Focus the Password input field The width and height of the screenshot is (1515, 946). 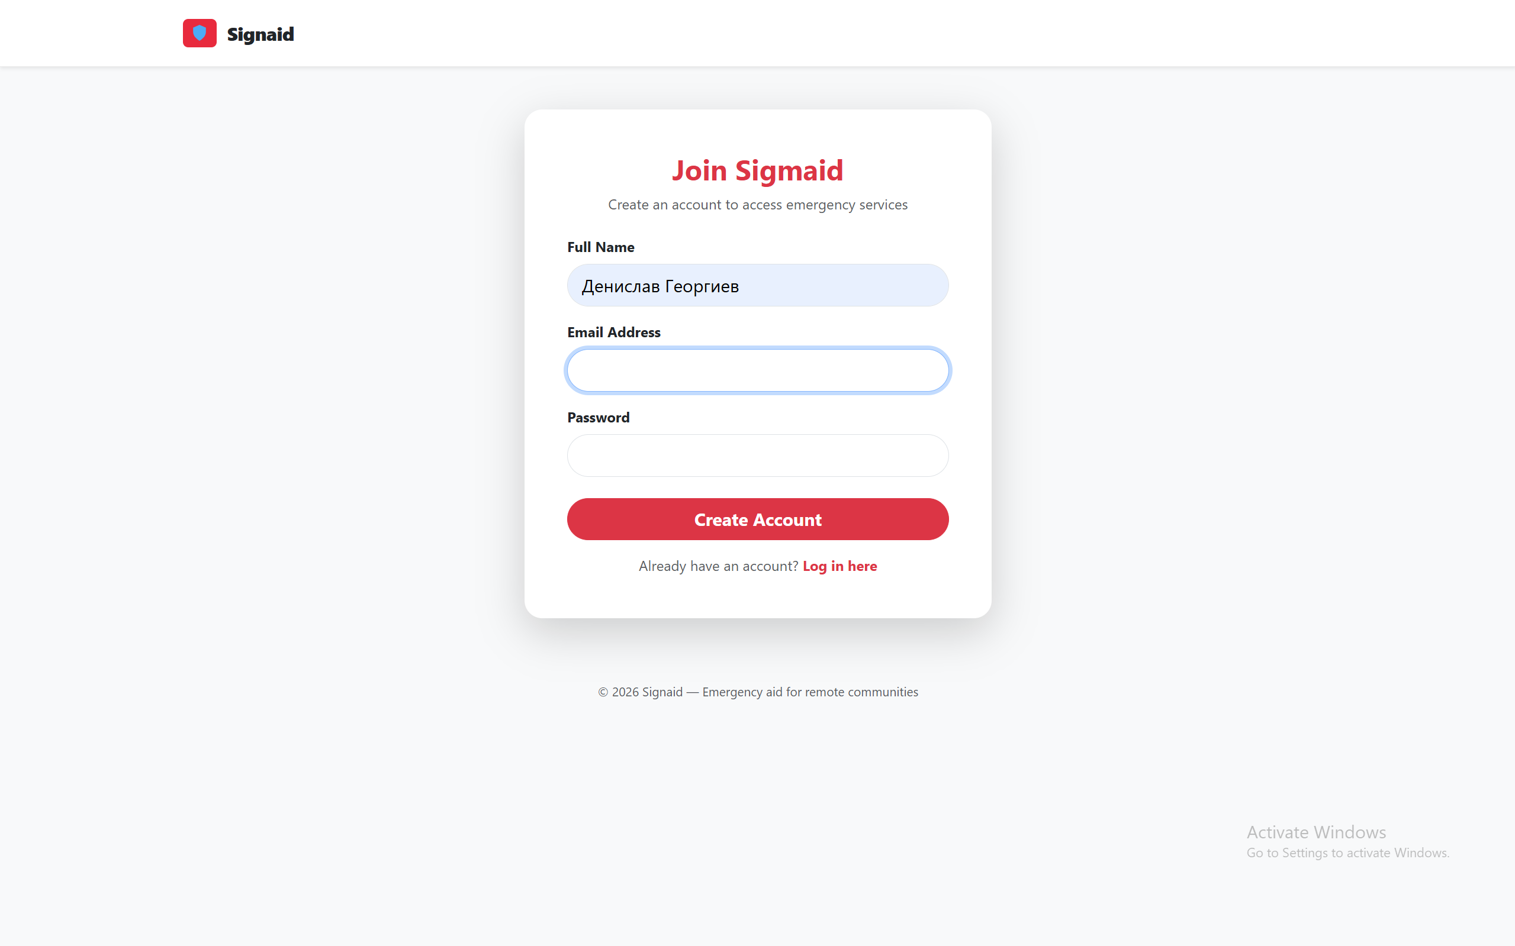tap(758, 456)
